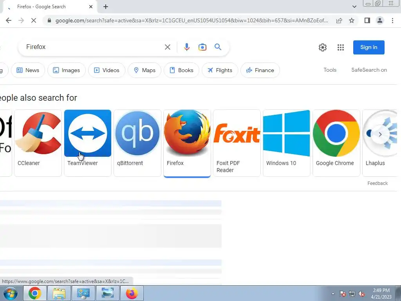Launch Firefox from the taskbar

[132, 293]
